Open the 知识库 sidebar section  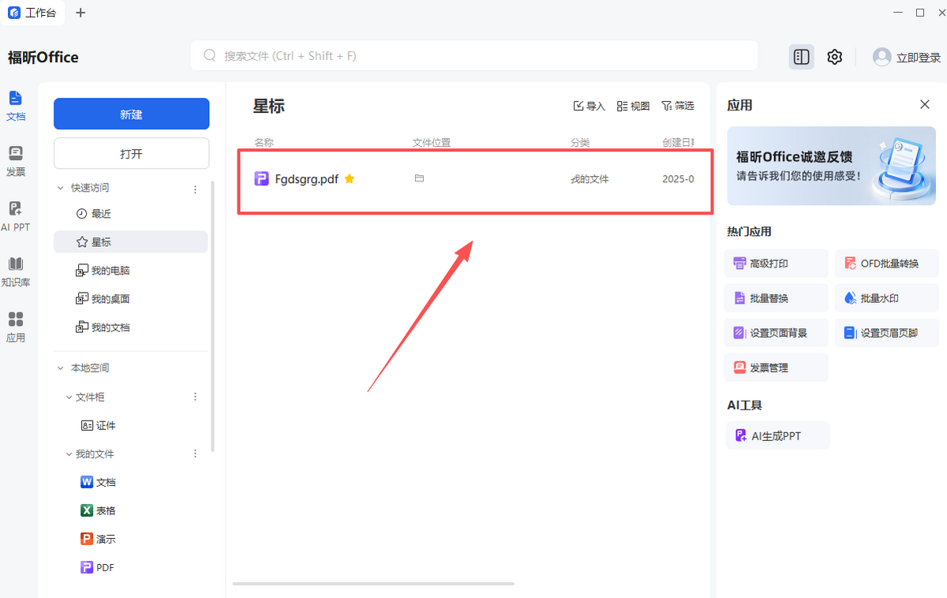[16, 271]
